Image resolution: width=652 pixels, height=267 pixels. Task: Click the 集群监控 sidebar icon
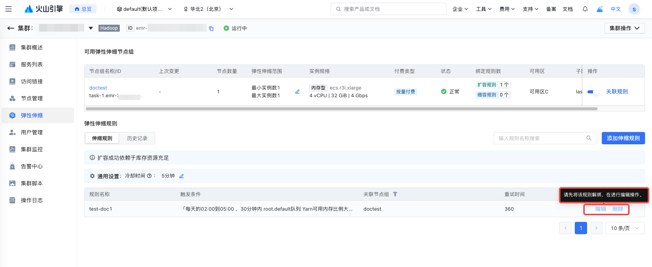(12, 149)
